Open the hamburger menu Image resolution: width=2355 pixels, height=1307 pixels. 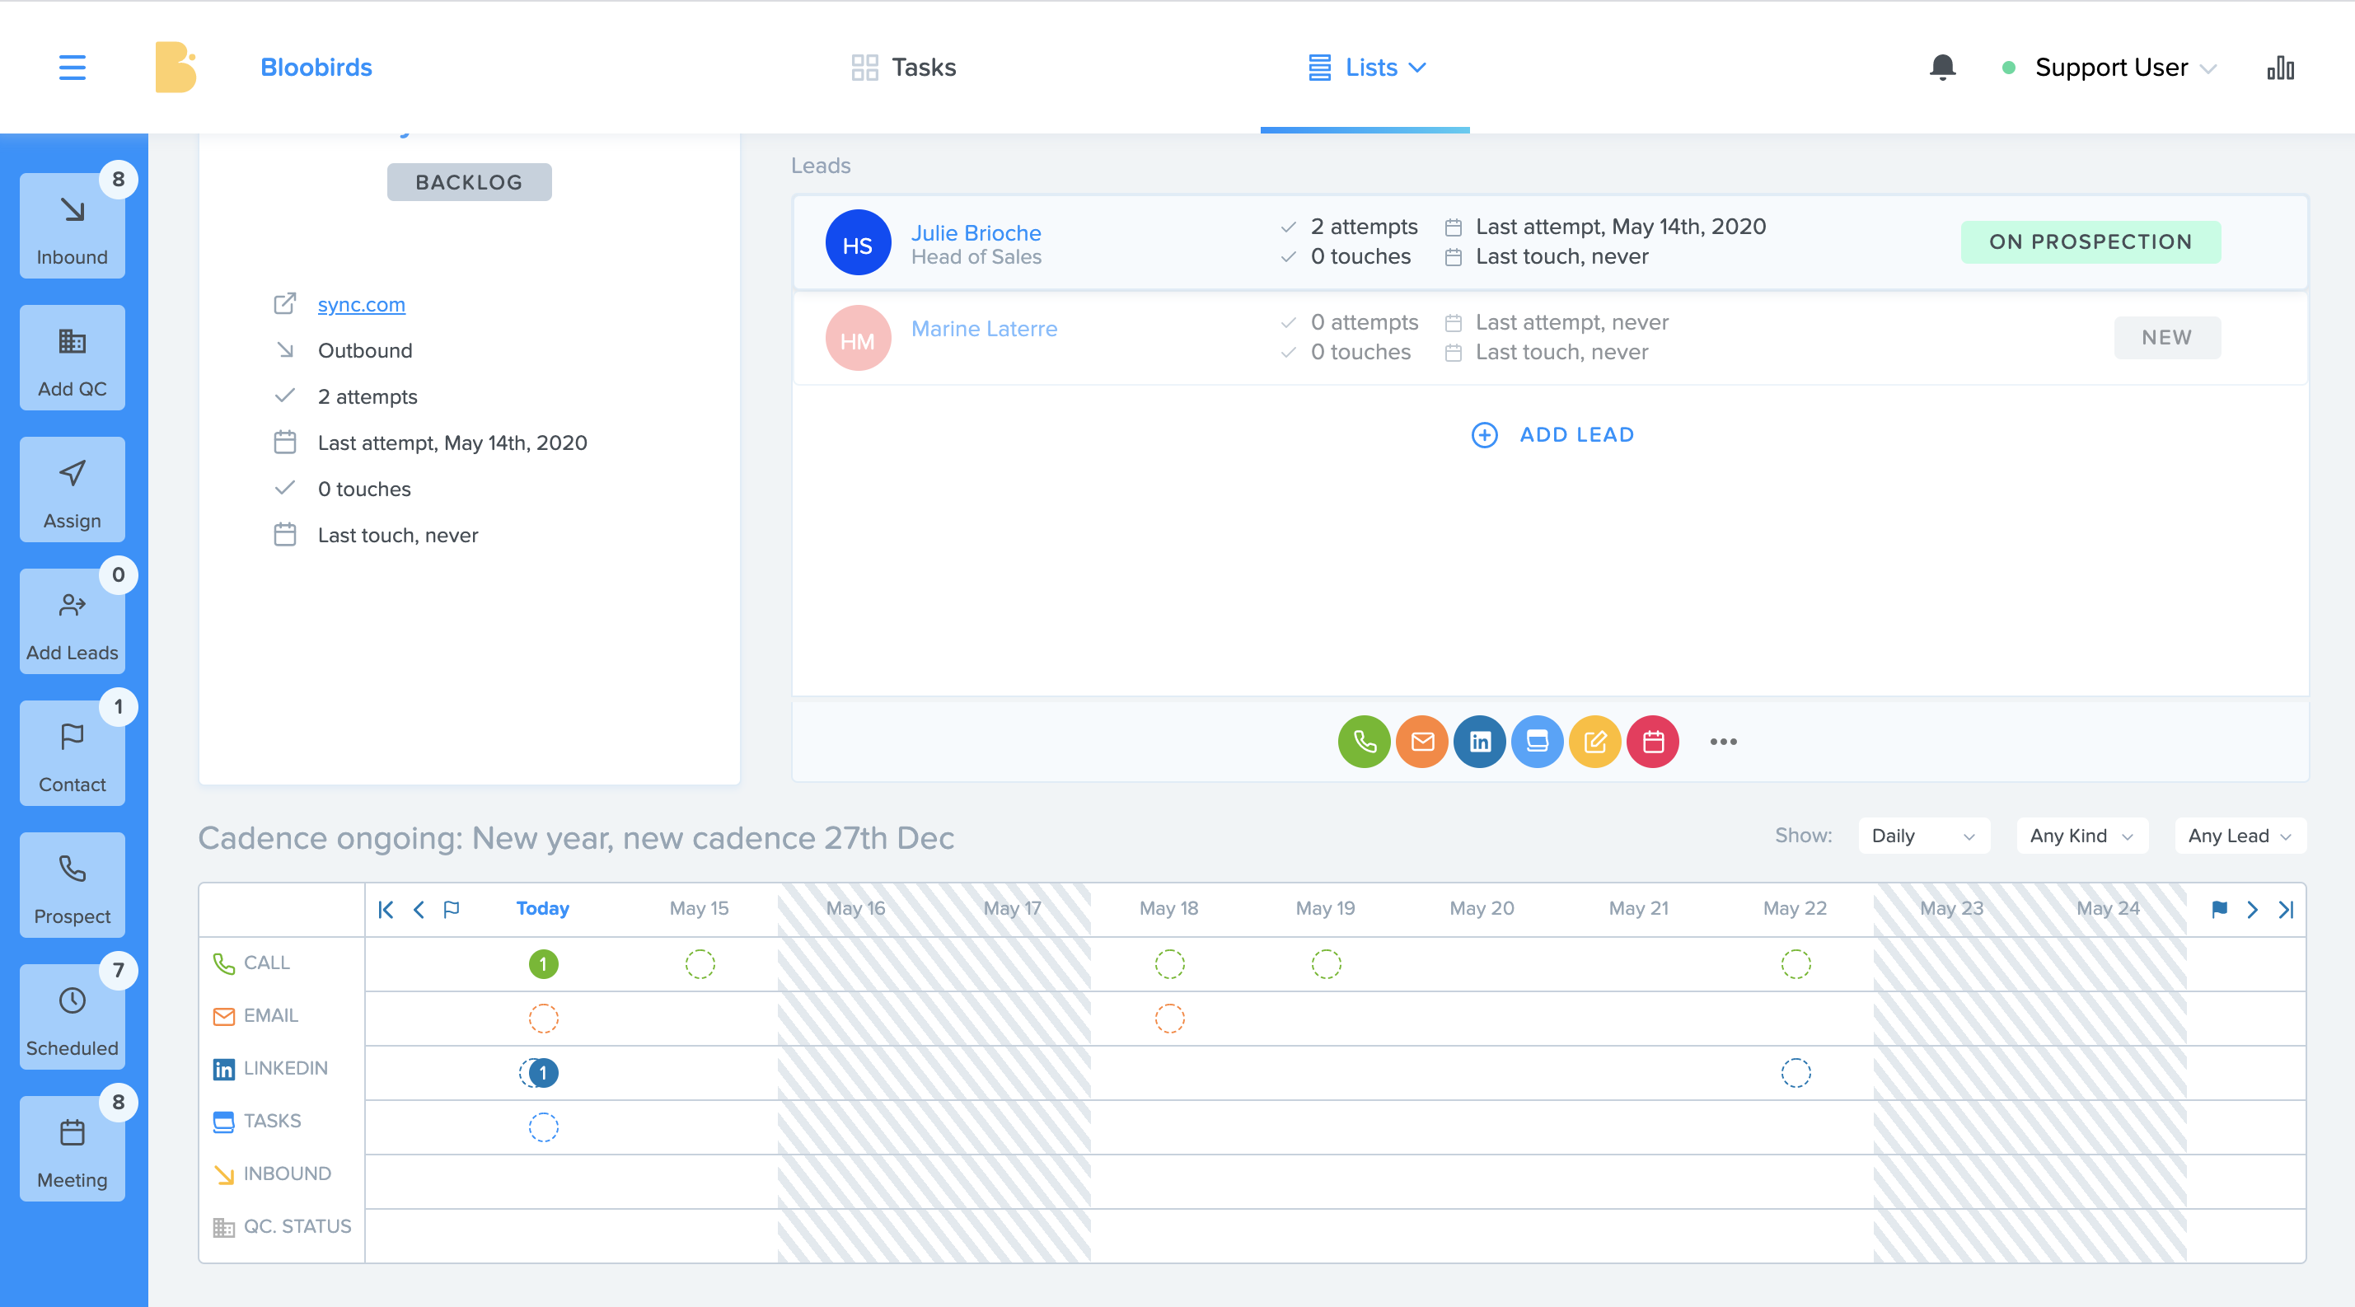click(73, 68)
